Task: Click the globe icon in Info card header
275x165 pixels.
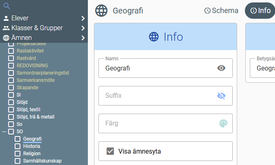Action: pos(154,37)
